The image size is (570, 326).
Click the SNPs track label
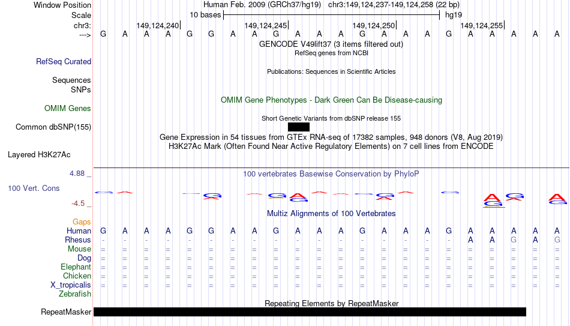[81, 89]
